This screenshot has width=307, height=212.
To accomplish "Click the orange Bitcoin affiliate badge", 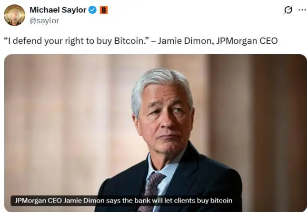I will (104, 10).
